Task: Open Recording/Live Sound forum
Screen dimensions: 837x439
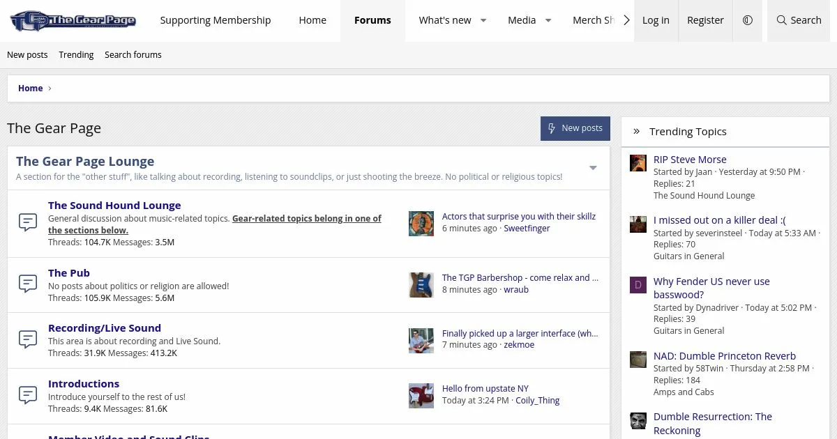Action: (105, 328)
